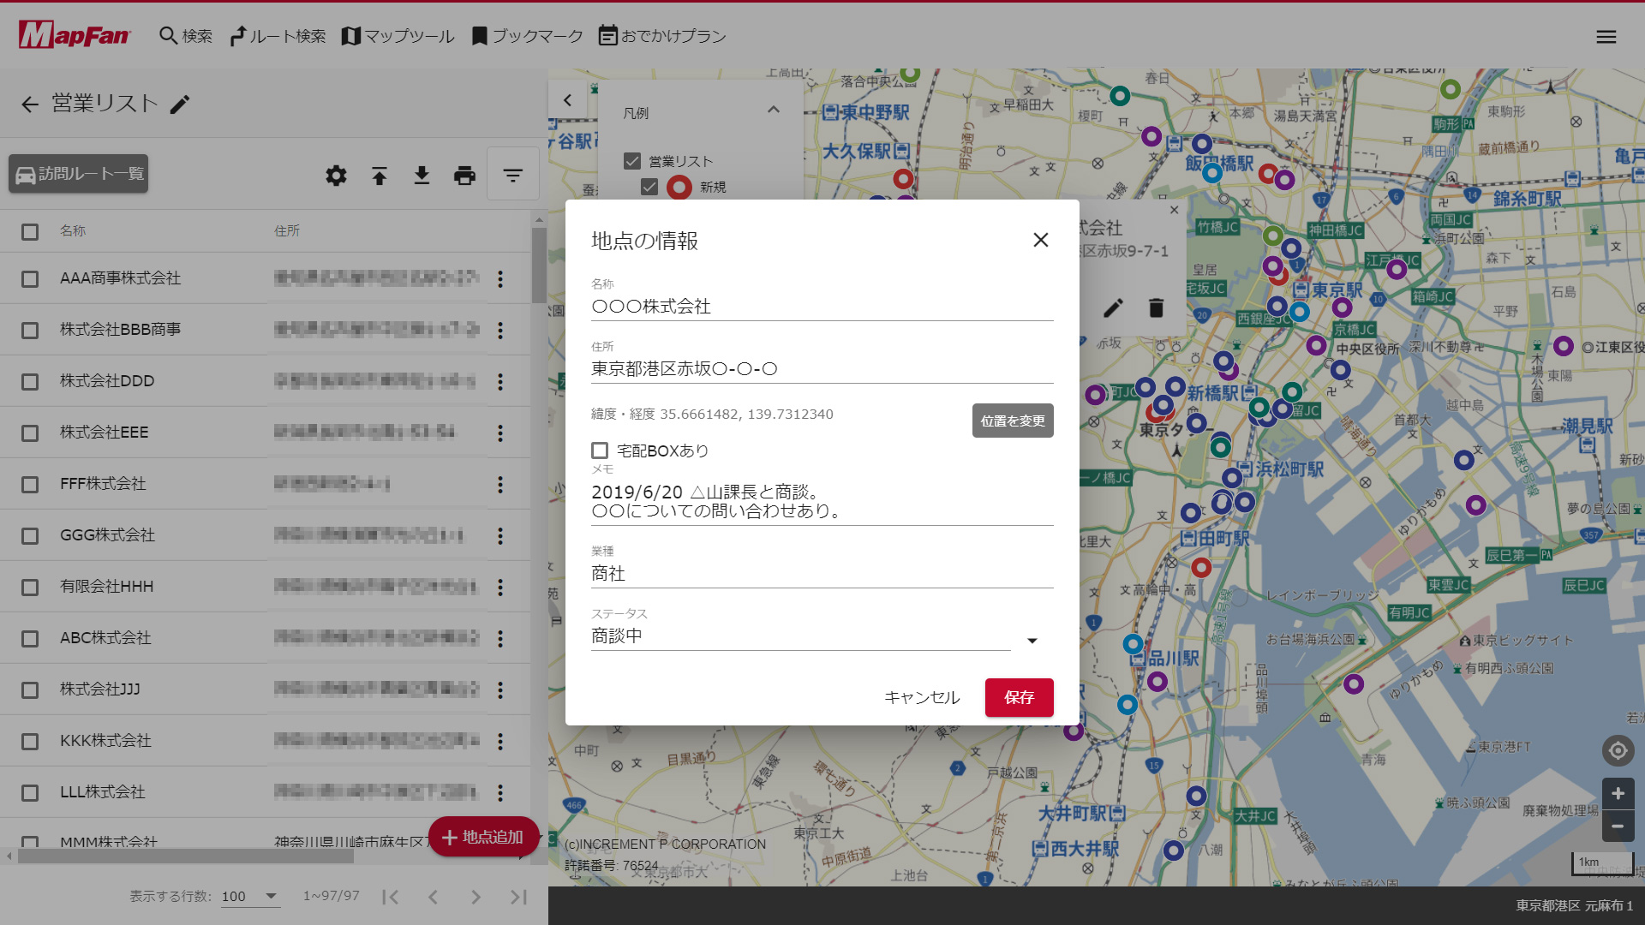The height and width of the screenshot is (925, 1645).
Task: Click the MapFan logo
Action: (x=75, y=35)
